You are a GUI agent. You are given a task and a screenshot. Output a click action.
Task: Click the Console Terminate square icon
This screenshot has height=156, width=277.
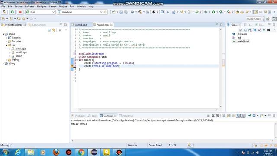pyautogui.click(x=208, y=116)
